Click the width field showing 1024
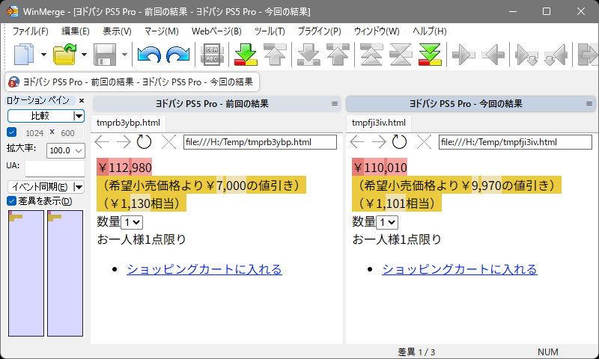Viewport: 599px width, 359px height. click(35, 133)
